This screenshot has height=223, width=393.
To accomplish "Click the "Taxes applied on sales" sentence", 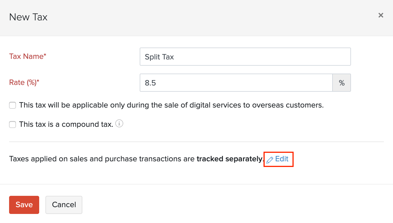I will tap(102, 159).
